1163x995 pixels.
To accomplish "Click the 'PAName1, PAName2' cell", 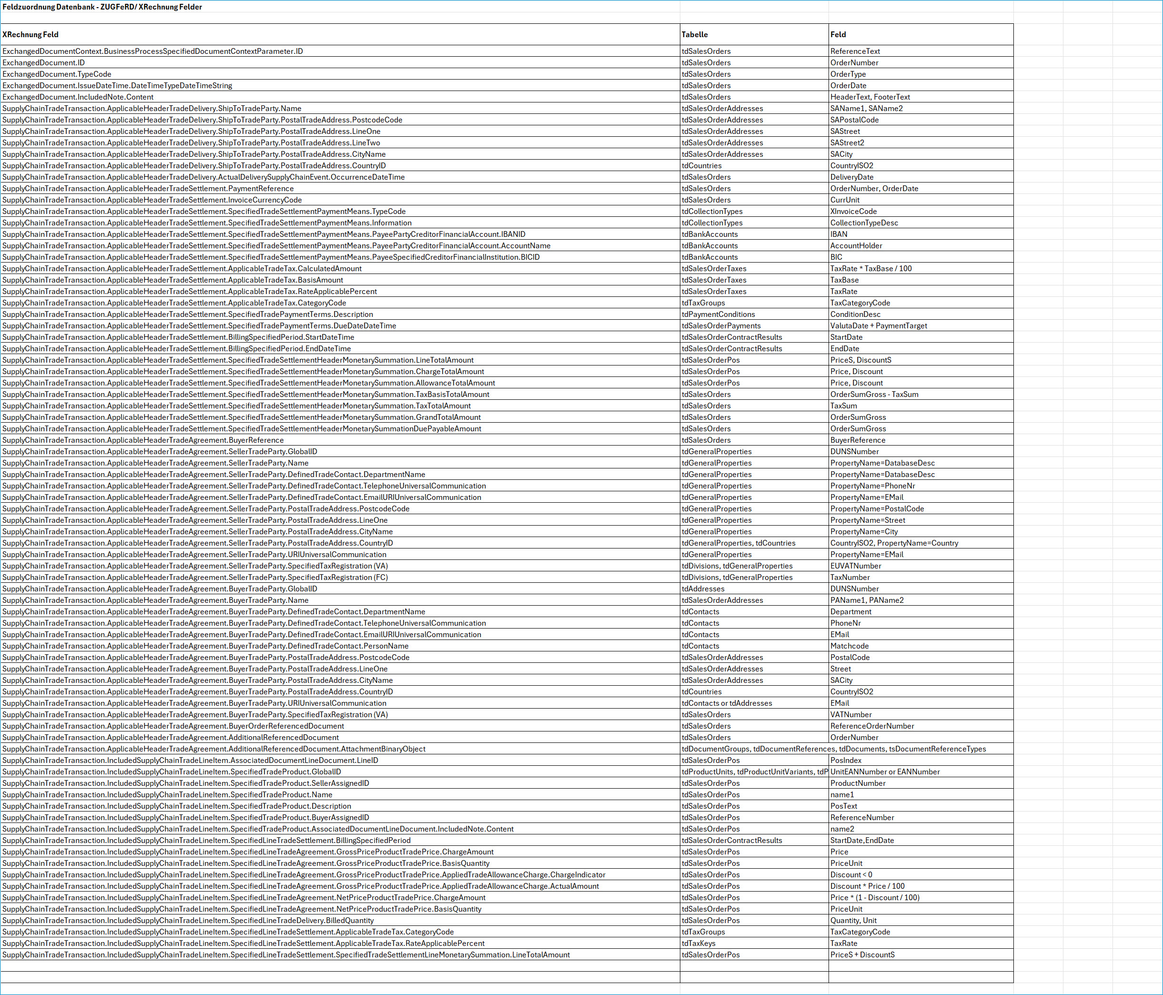I will (x=920, y=600).
